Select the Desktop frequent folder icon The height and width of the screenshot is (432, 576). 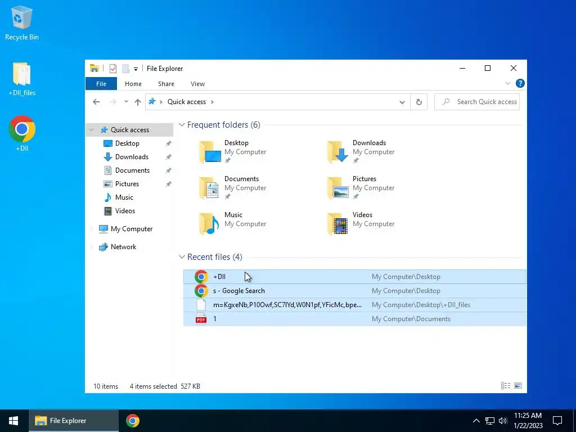210,151
